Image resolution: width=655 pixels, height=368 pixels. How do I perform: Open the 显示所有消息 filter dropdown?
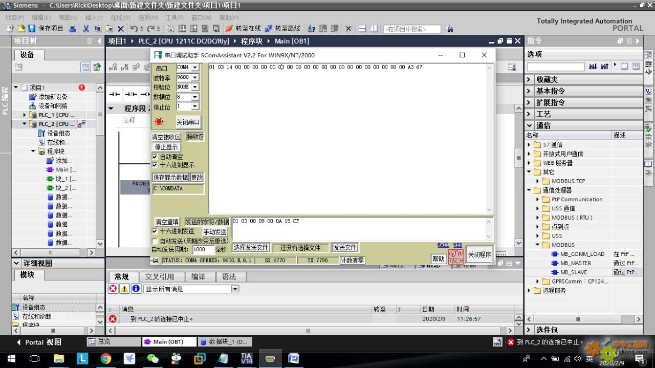tap(235, 289)
